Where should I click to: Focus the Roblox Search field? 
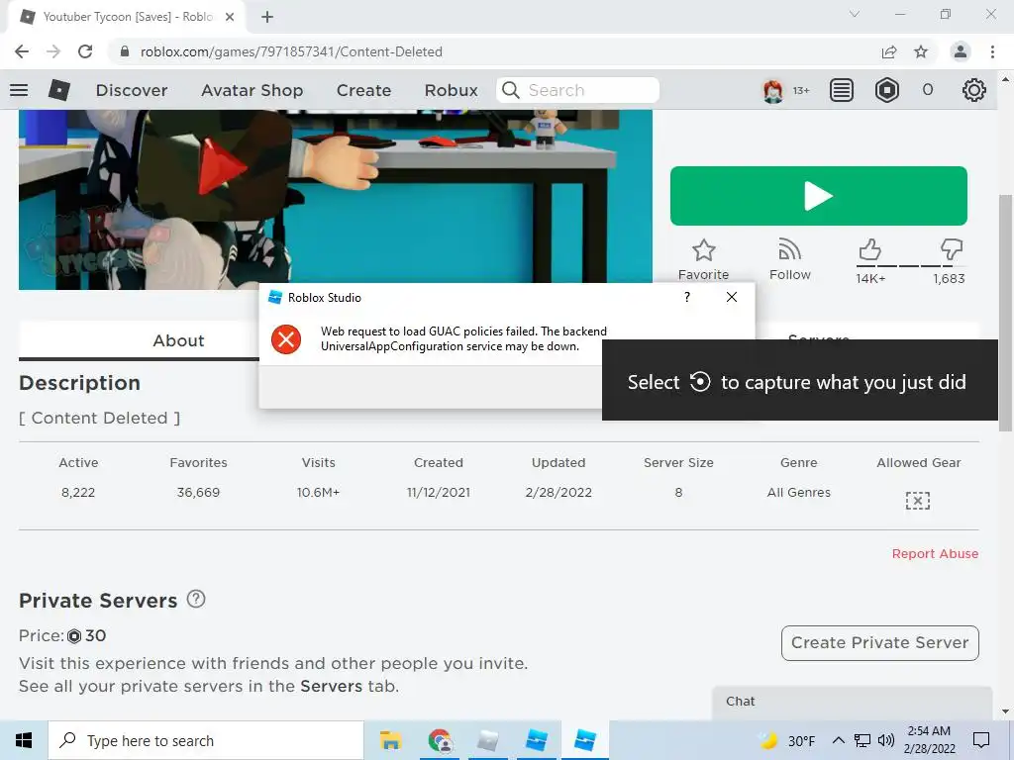click(578, 90)
